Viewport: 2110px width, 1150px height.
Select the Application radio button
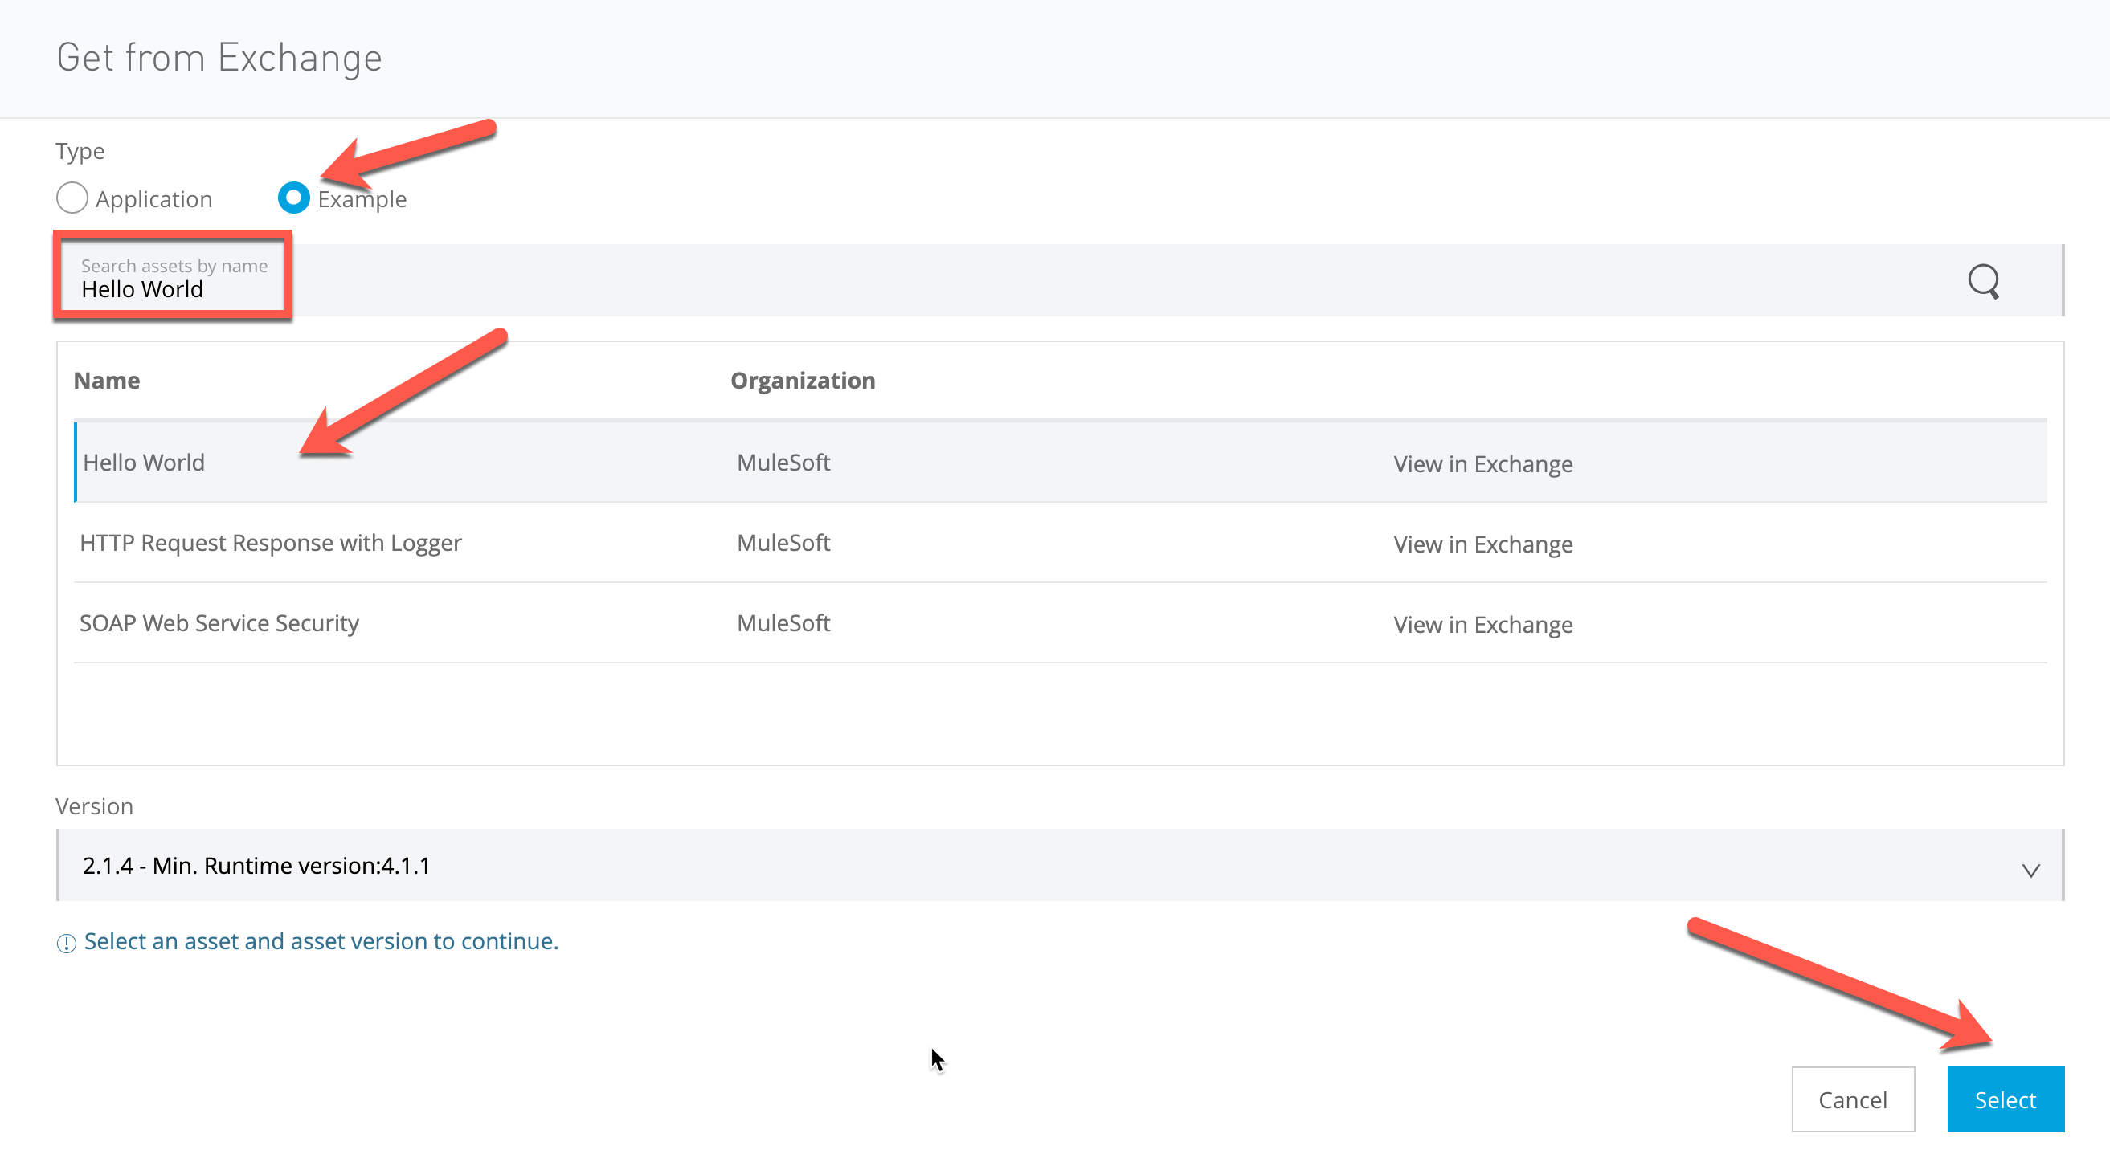click(x=72, y=198)
